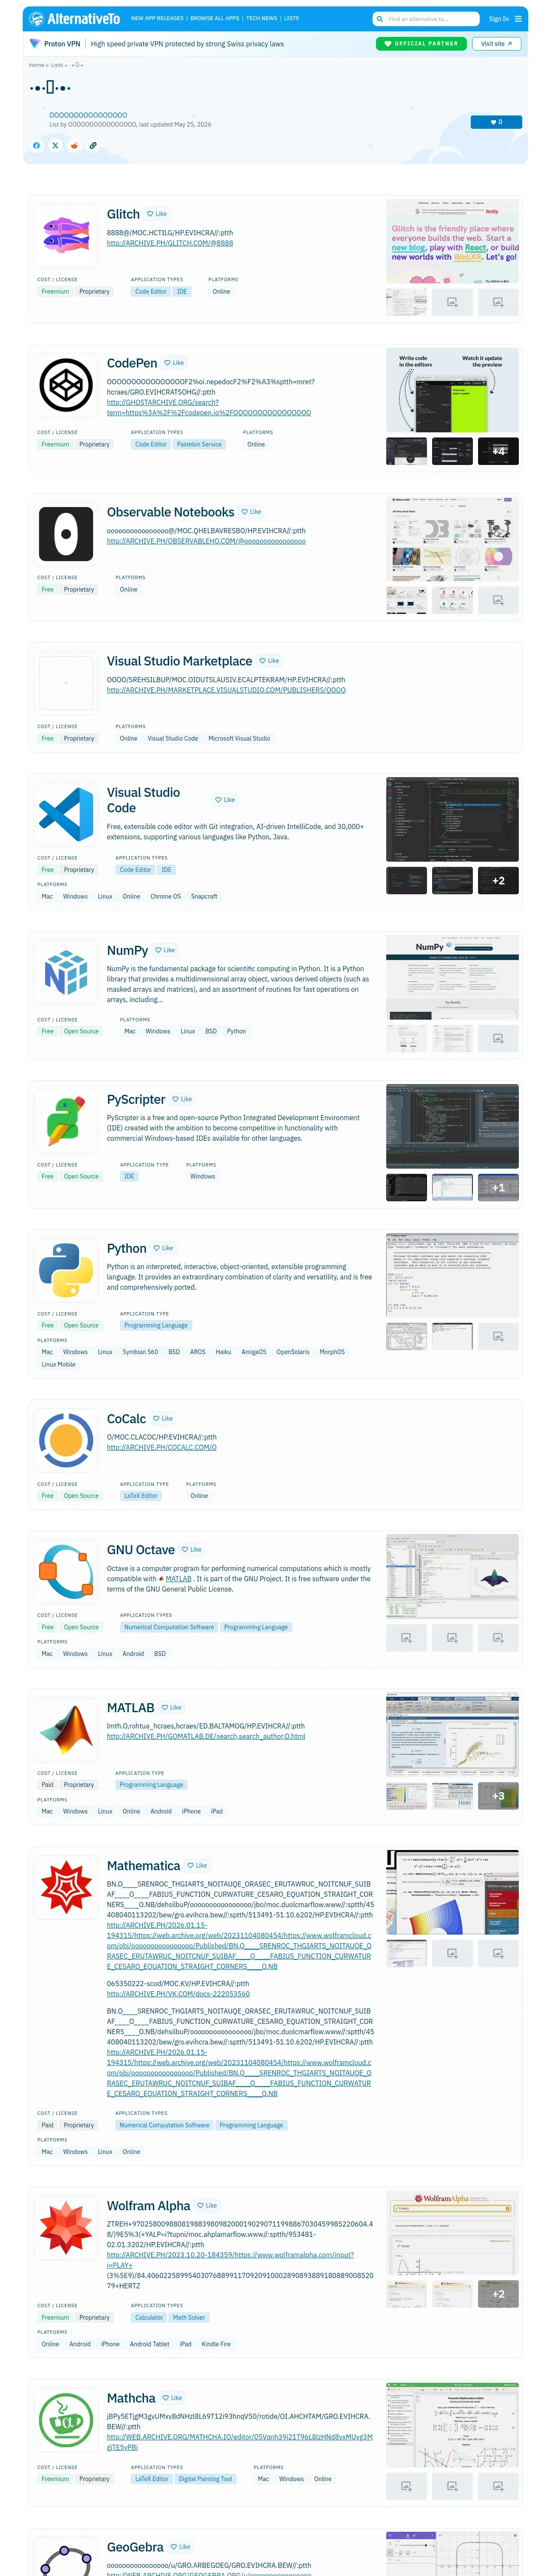The width and height of the screenshot is (551, 2576).
Task: Like Observable Notebooks
Action: (251, 512)
